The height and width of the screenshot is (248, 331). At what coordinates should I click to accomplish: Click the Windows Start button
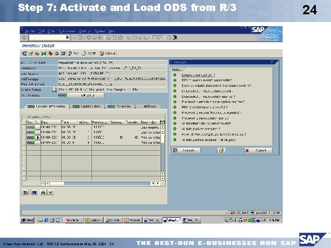(x=27, y=220)
